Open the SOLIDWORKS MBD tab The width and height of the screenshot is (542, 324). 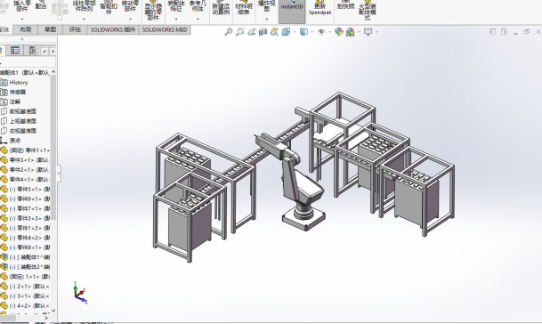(165, 29)
